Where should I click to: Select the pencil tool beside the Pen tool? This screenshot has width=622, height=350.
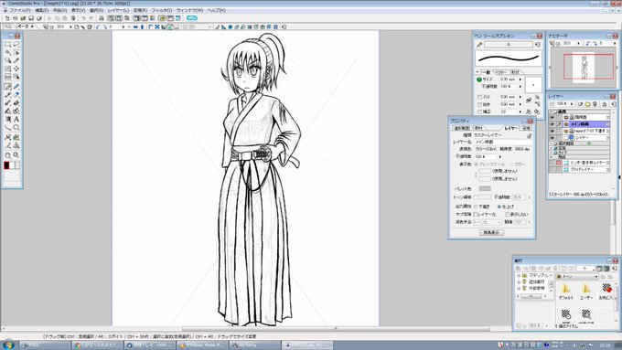16,87
